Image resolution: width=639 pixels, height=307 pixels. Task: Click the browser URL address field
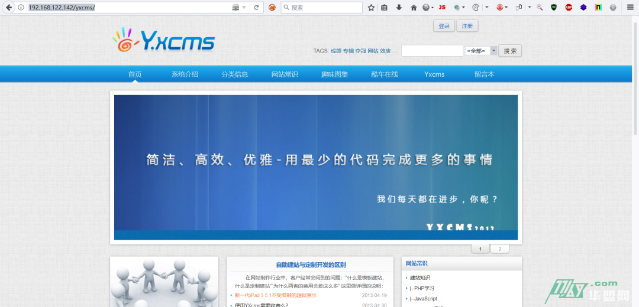click(x=128, y=7)
